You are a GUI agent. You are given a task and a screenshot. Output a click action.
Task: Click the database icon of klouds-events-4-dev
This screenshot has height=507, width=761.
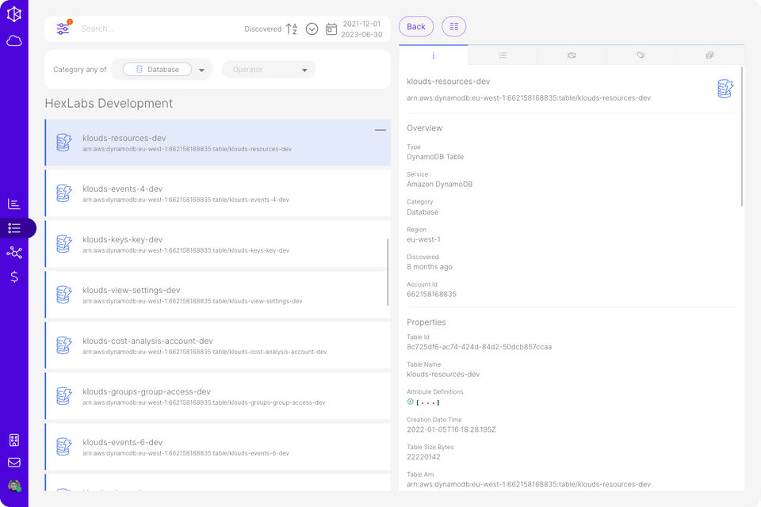[63, 193]
